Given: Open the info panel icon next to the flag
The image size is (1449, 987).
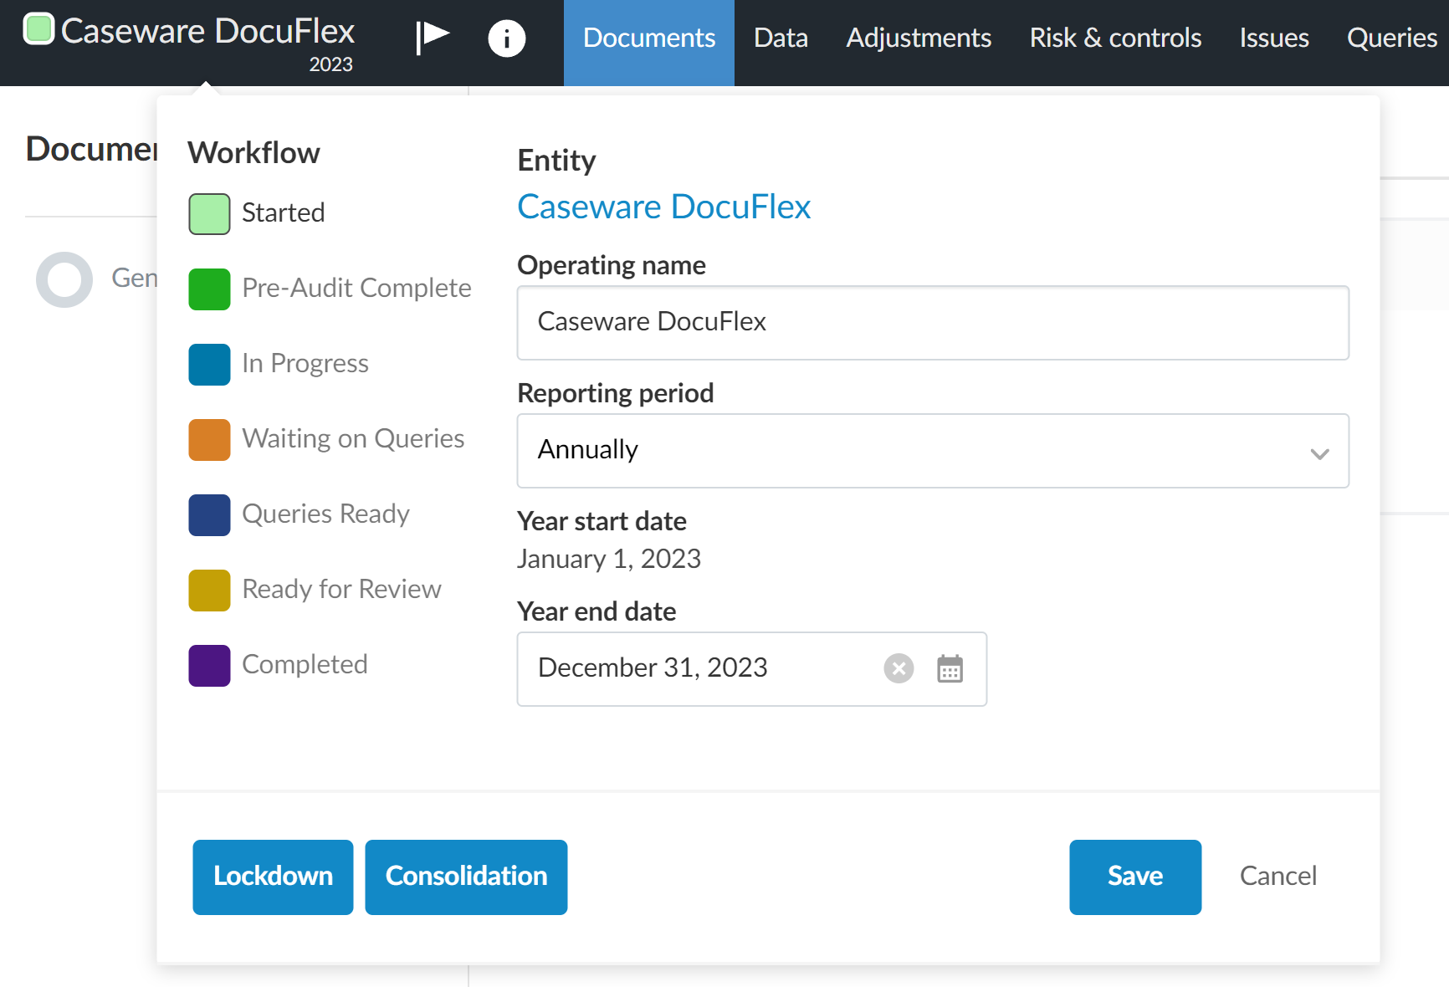Looking at the screenshot, I should click(x=507, y=38).
